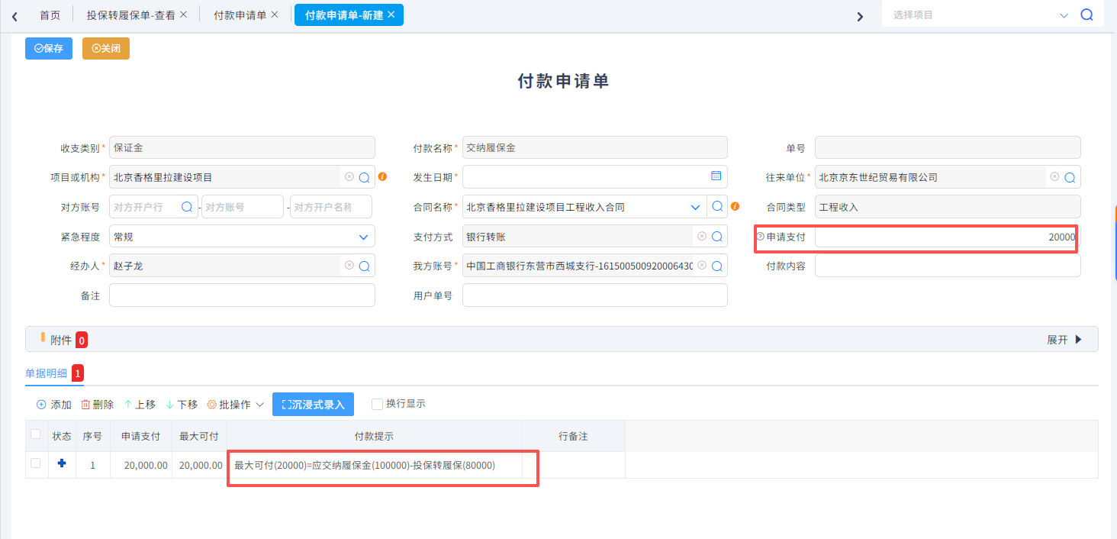Click the 申请支付 cell 20,000.00
Viewport: 1117px width, 539px height.
[140, 465]
